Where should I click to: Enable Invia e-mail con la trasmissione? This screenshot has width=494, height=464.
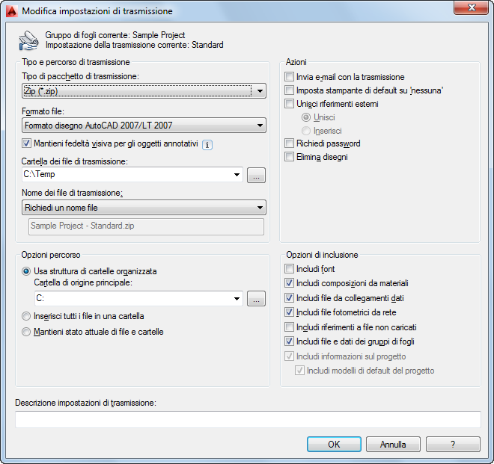pyautogui.click(x=290, y=77)
